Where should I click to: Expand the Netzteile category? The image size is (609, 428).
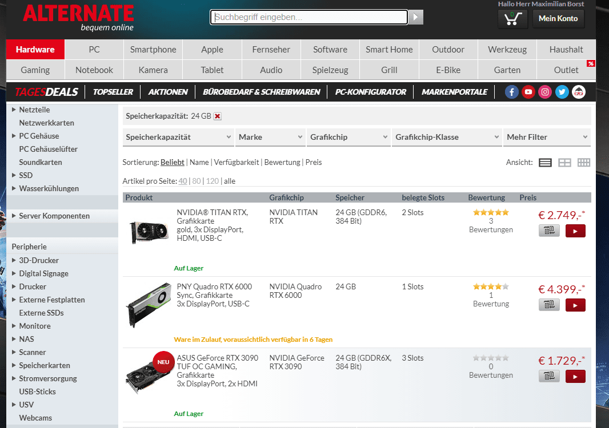(14, 110)
